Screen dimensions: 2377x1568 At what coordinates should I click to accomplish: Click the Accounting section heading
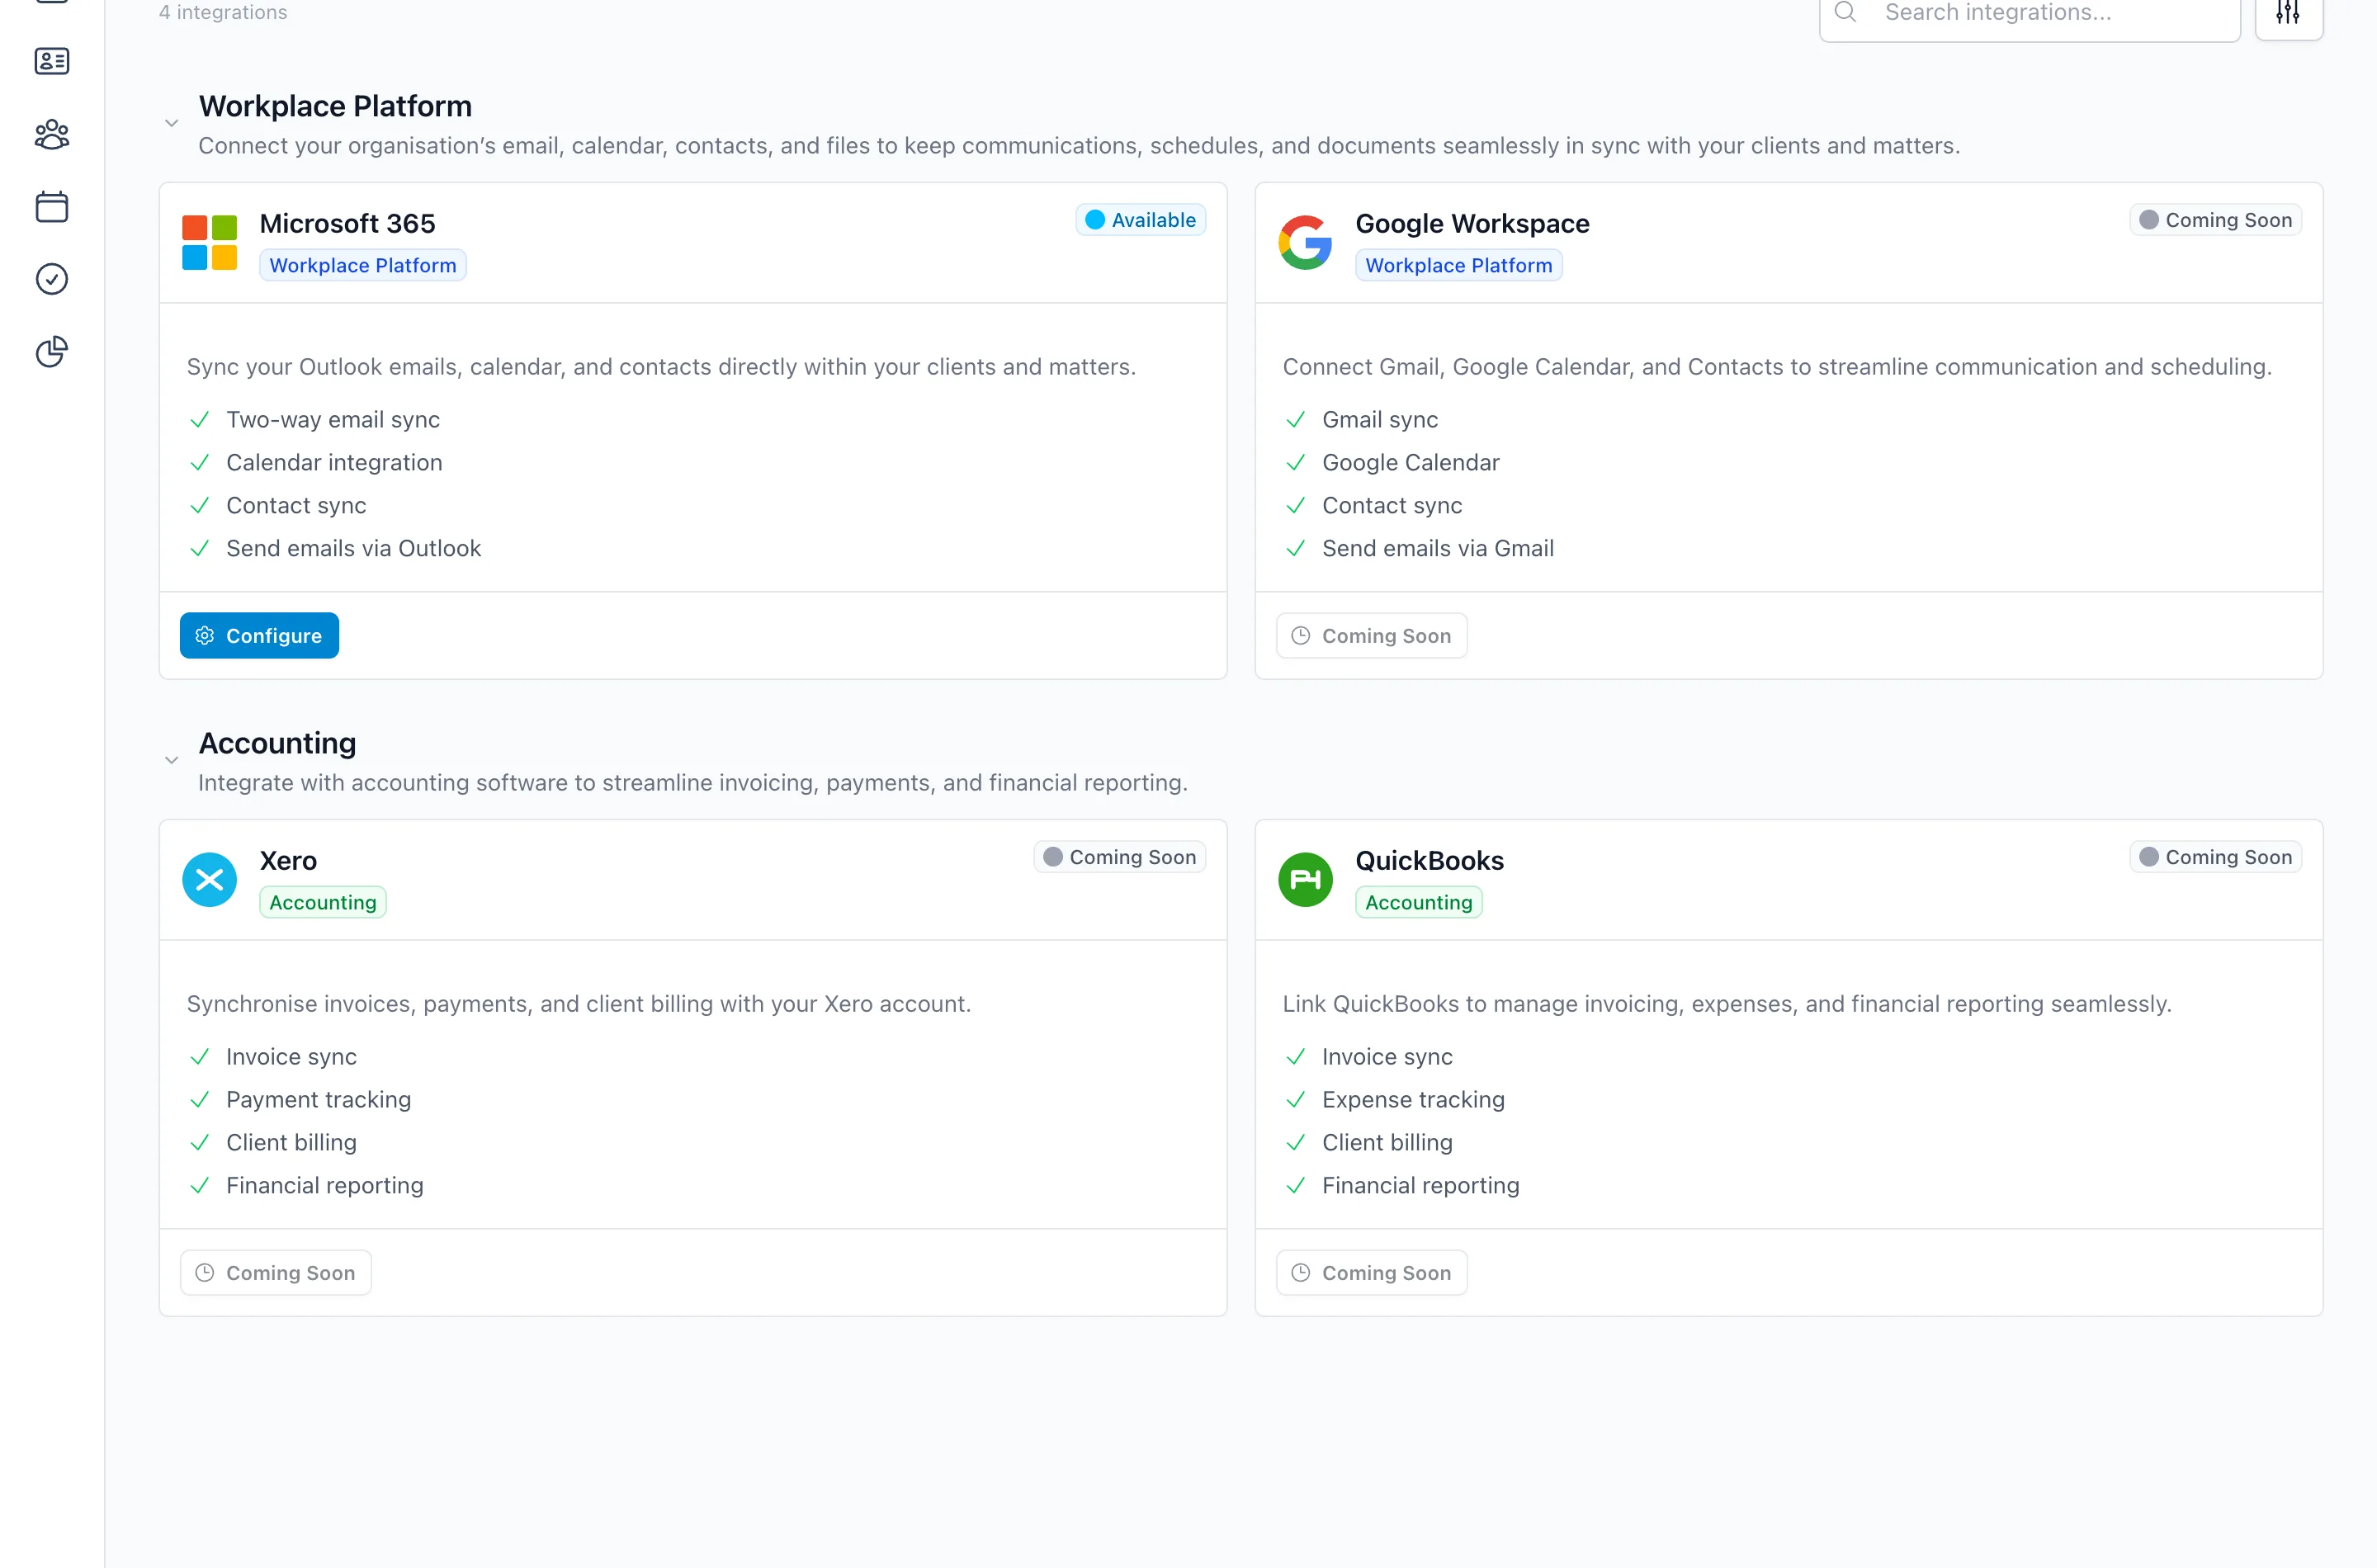pos(277,743)
